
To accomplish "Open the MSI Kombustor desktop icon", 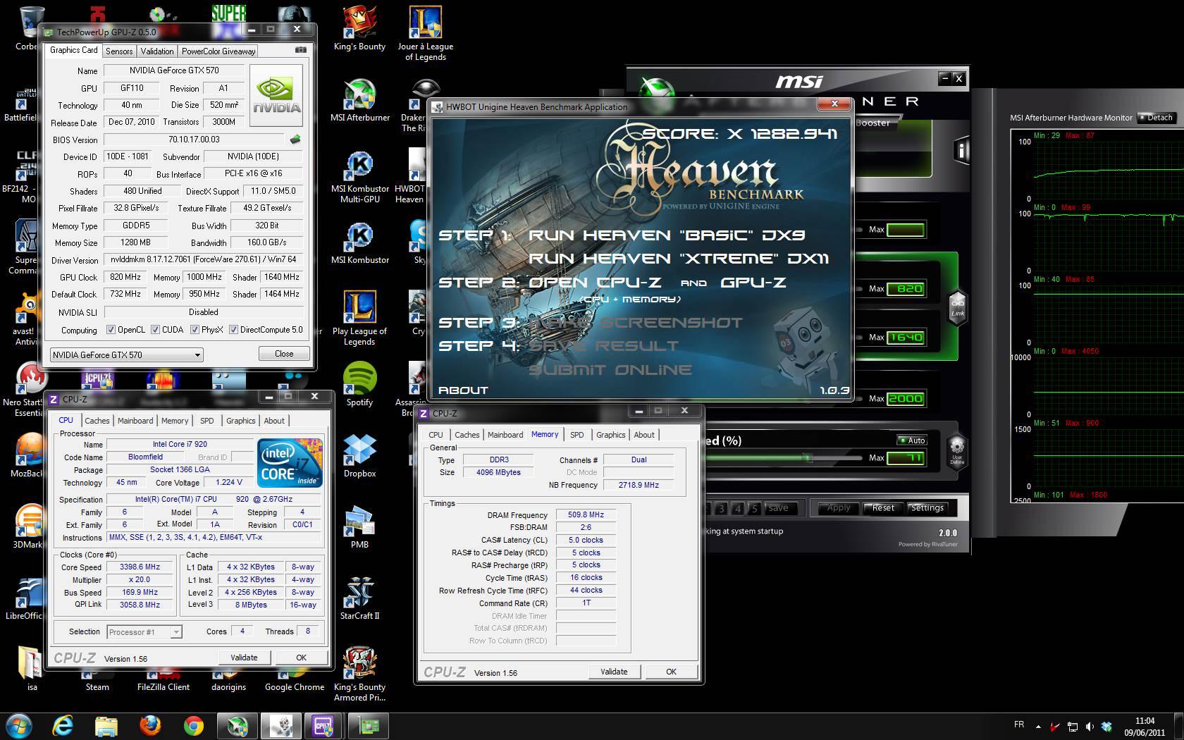I will coord(359,243).
